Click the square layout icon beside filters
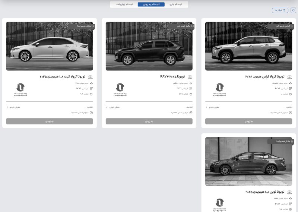The image size is (298, 212). pos(293,10)
